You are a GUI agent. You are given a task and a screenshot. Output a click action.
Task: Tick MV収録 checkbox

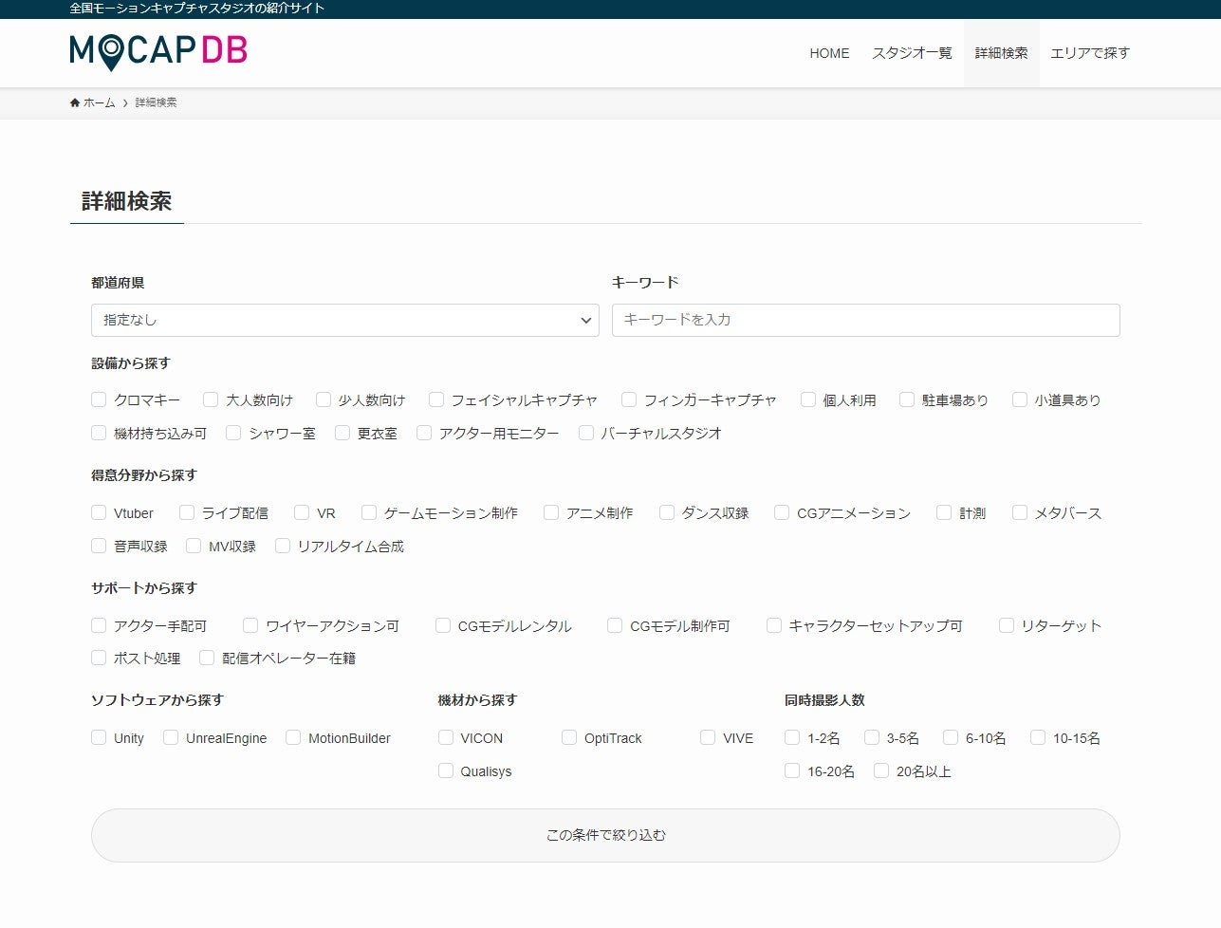click(x=194, y=546)
